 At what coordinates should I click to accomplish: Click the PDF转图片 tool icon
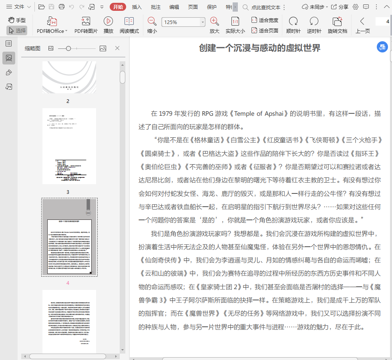86,22
